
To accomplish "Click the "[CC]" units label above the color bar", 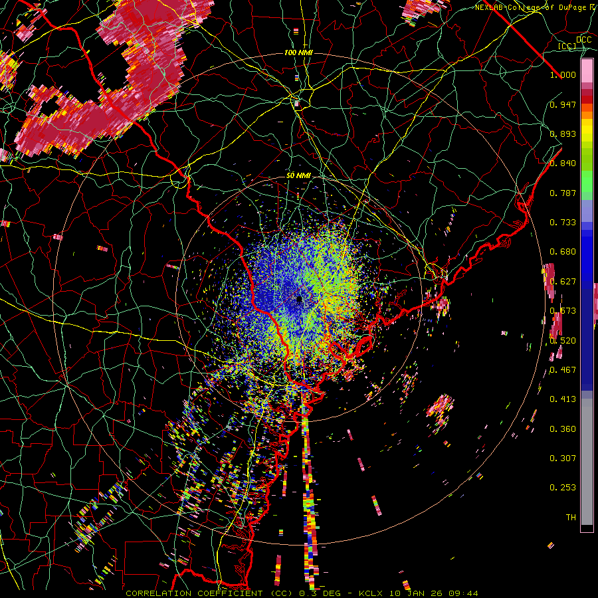I will [567, 46].
